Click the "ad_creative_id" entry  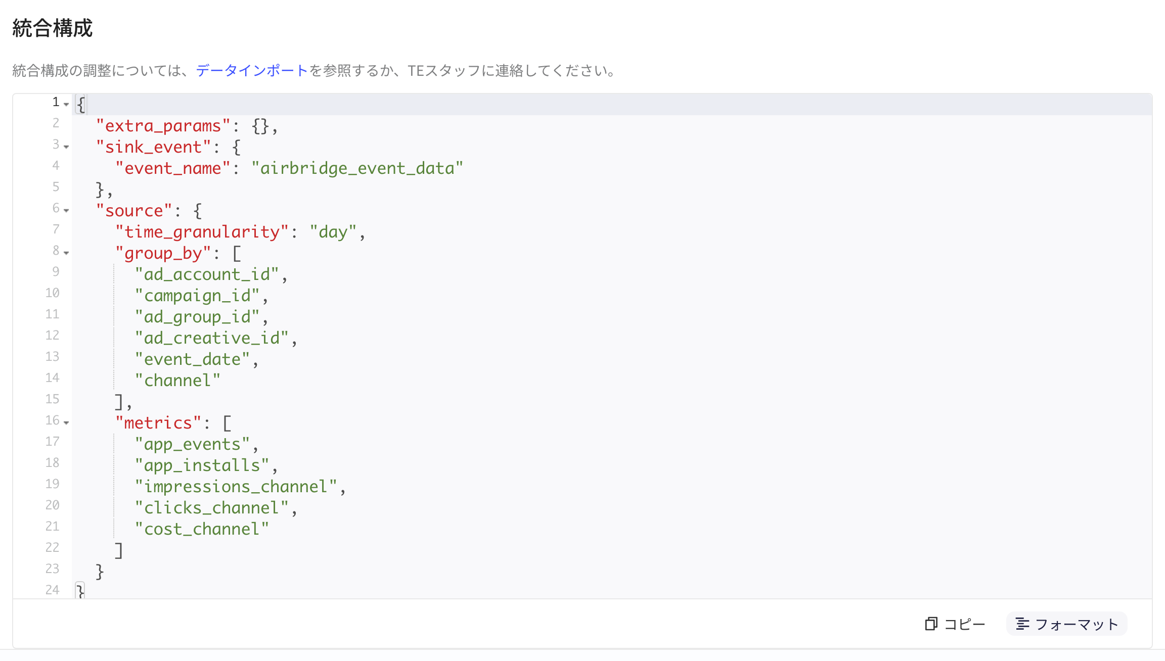point(211,338)
